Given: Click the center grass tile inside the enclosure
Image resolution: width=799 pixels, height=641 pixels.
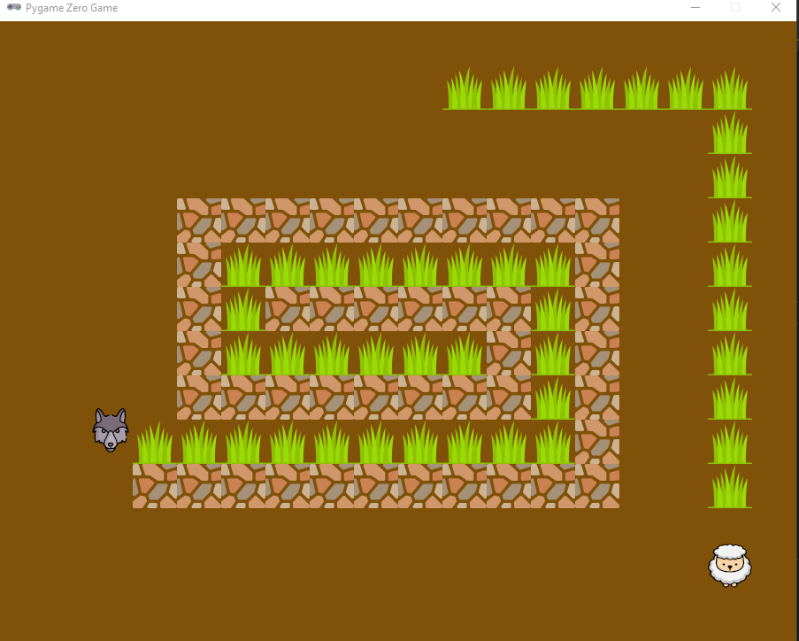Looking at the screenshot, I should 376,354.
